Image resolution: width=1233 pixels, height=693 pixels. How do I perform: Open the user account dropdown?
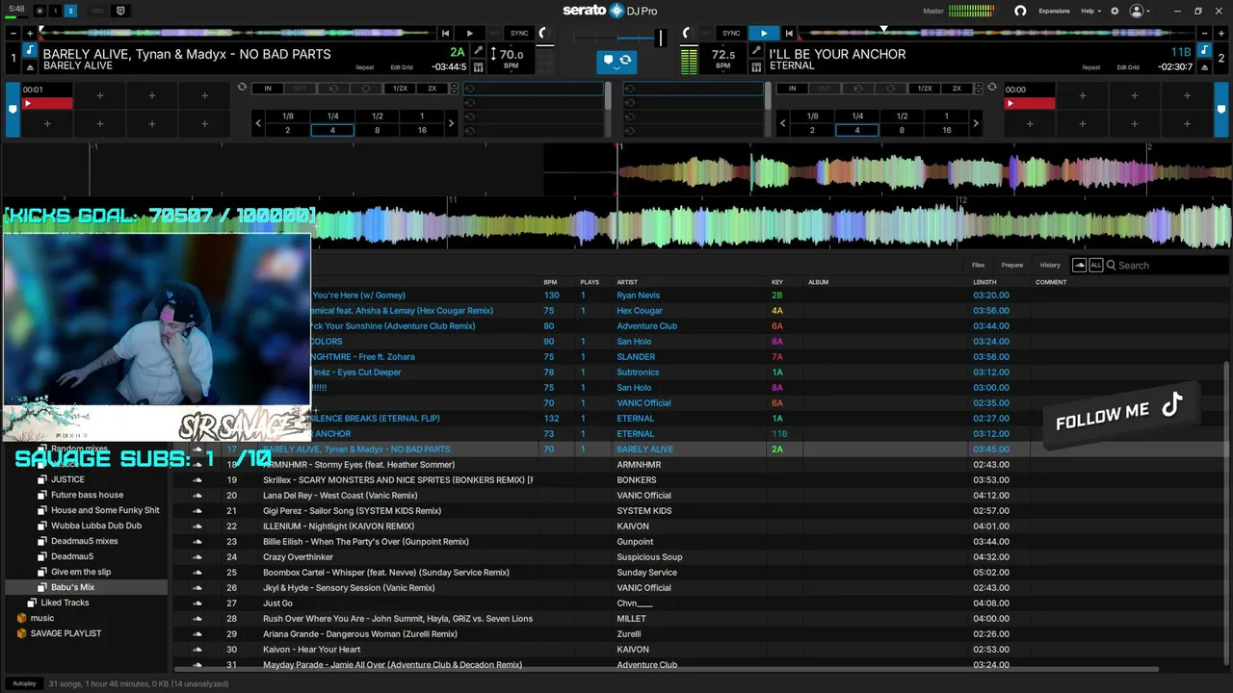[1141, 12]
